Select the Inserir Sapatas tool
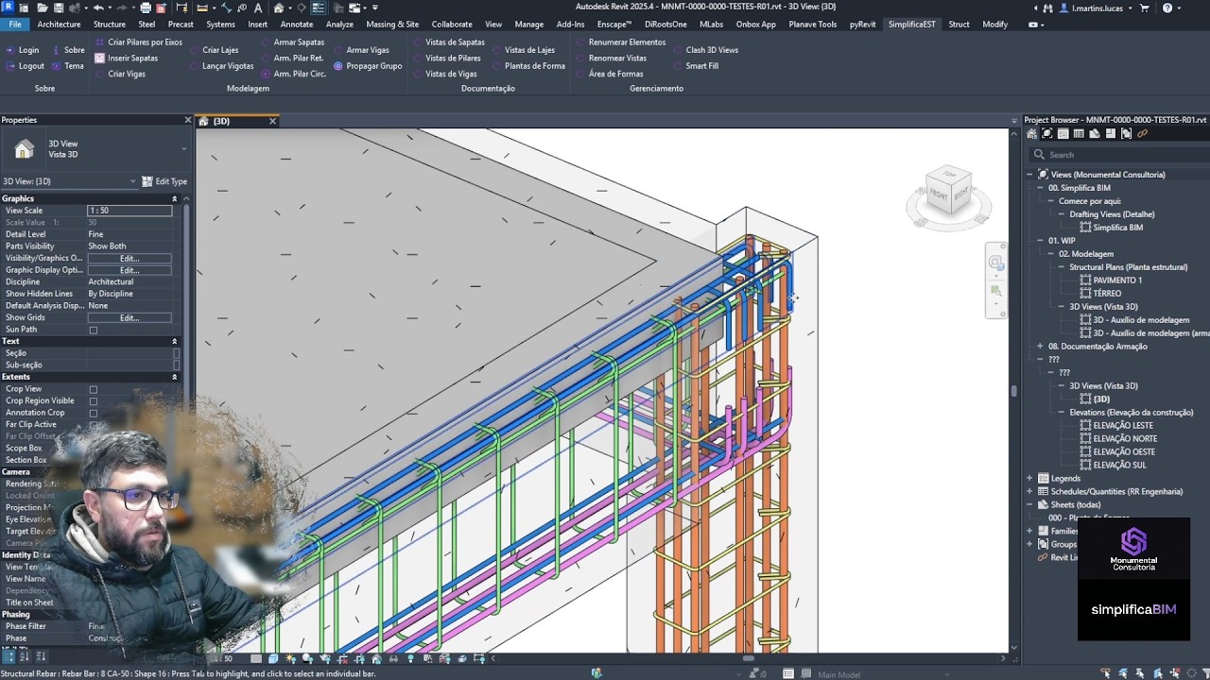 pos(126,58)
